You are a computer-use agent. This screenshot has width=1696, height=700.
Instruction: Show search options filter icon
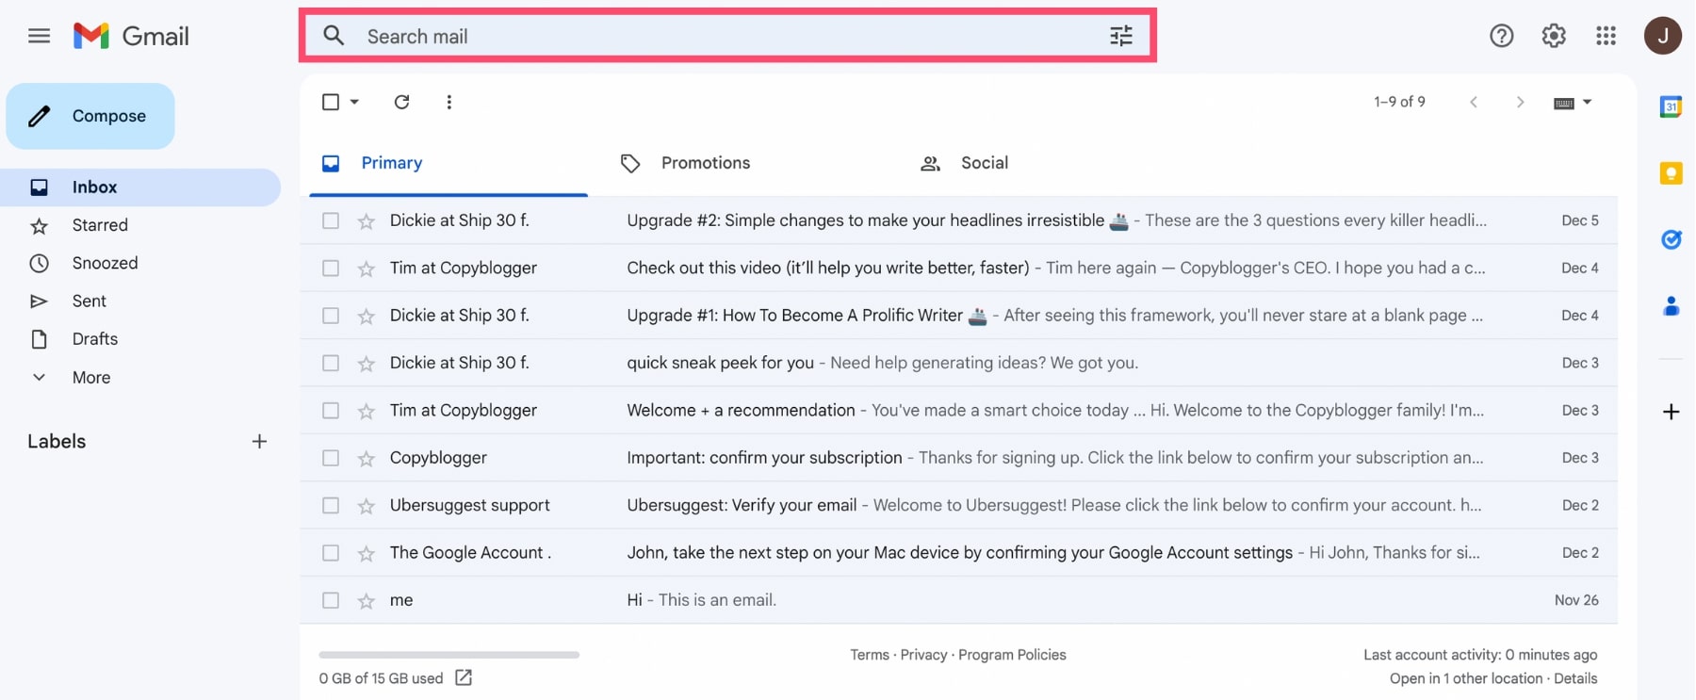pyautogui.click(x=1120, y=36)
